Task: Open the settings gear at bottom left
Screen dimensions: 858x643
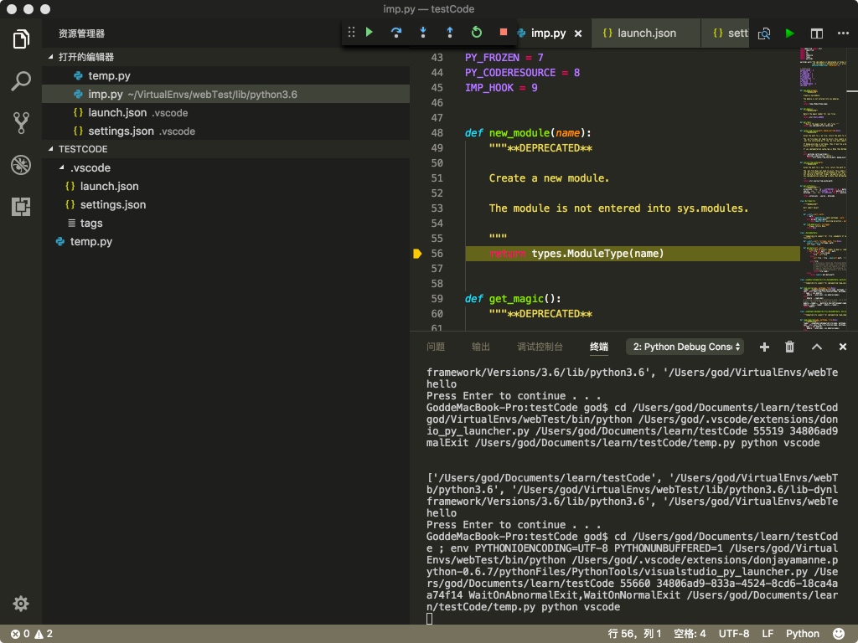Action: point(20,604)
